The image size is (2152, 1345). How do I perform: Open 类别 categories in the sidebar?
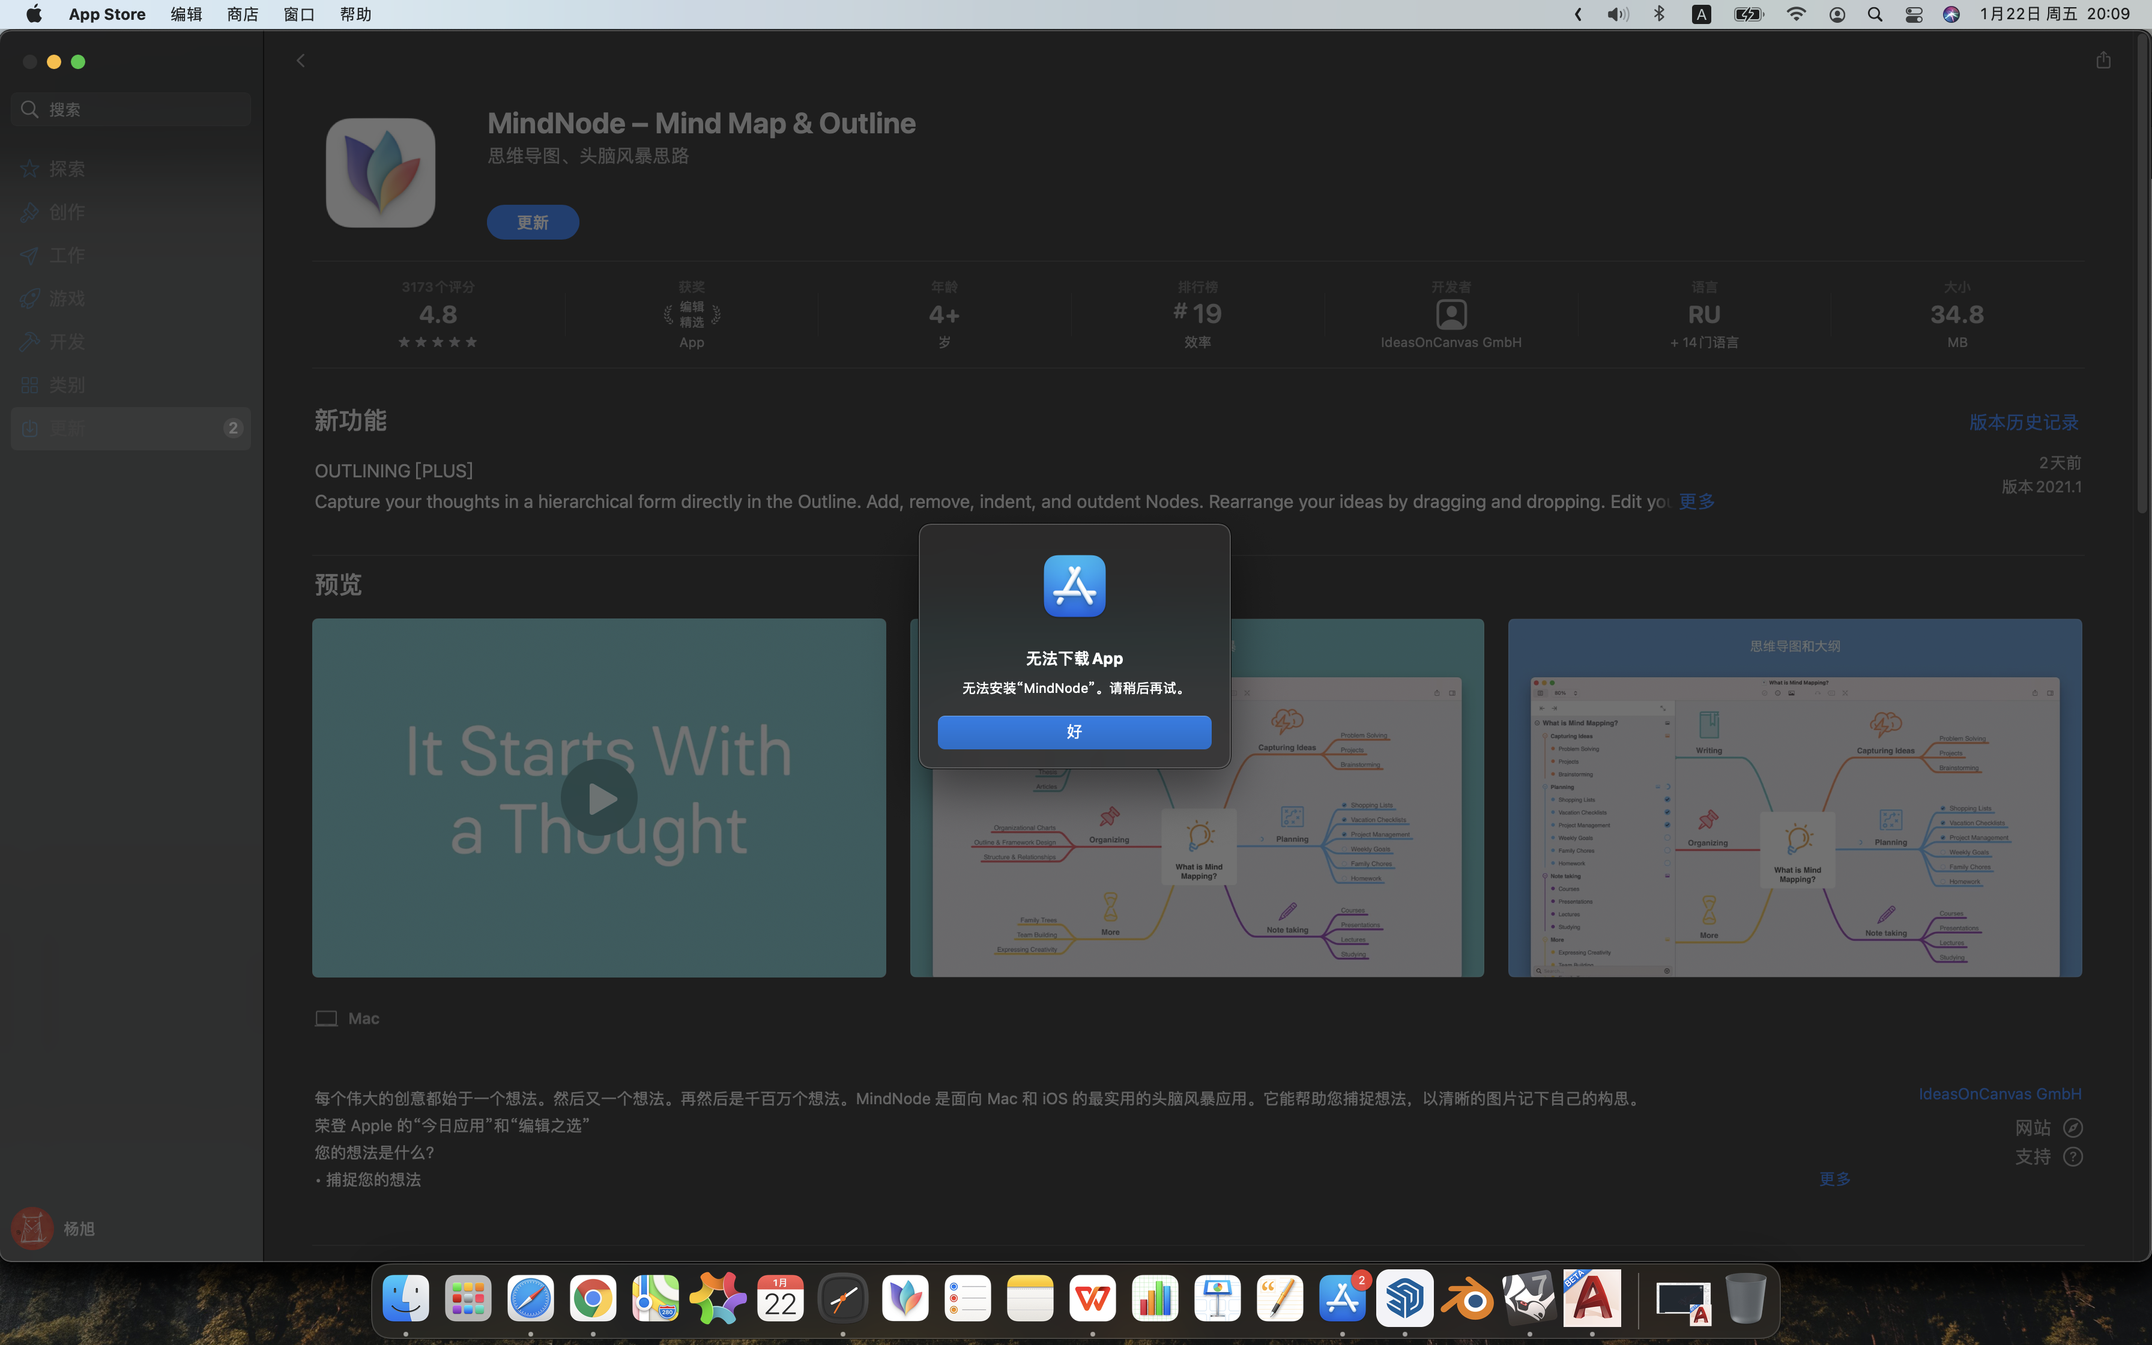67,384
